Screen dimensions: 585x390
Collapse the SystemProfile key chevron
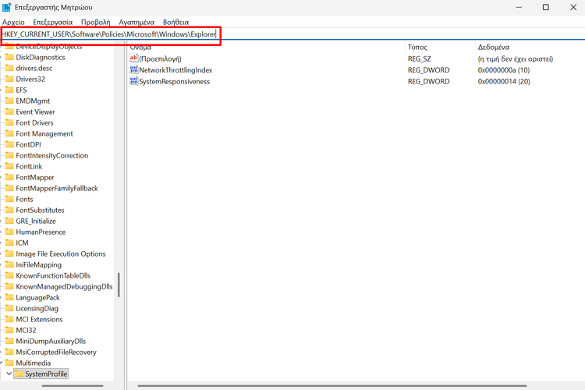pos(9,374)
